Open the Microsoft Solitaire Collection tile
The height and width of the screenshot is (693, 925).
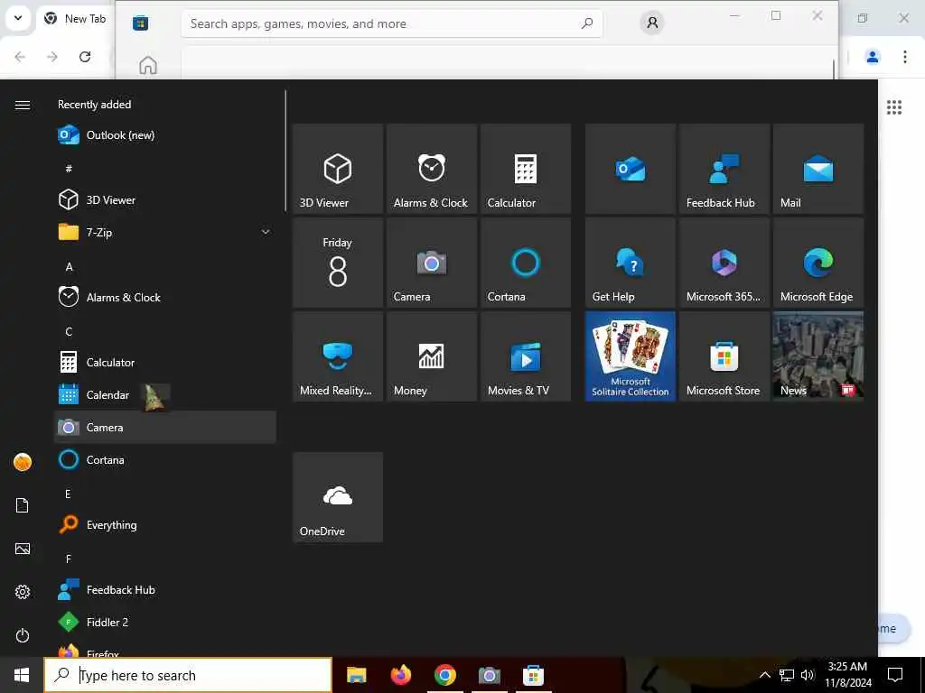click(630, 356)
